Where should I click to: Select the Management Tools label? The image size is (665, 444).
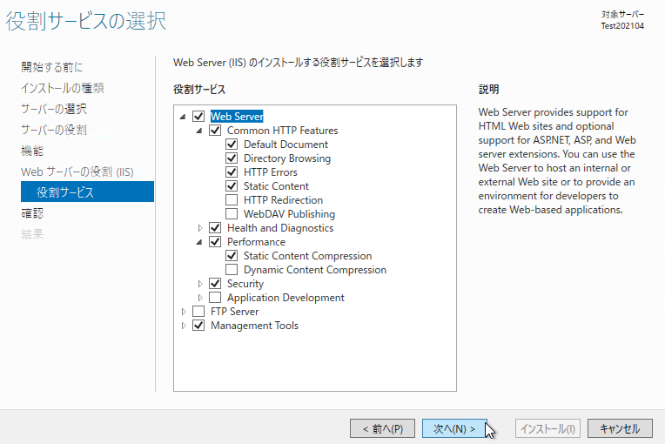[254, 326]
